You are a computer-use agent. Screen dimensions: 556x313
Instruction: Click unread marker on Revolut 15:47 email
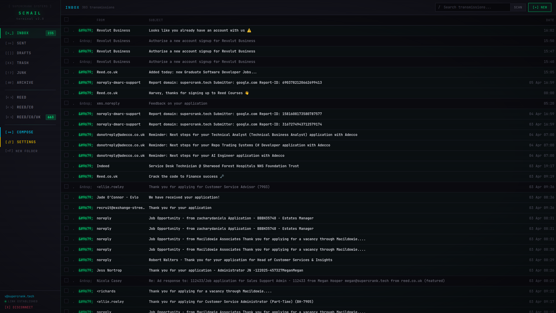[x=86, y=51]
